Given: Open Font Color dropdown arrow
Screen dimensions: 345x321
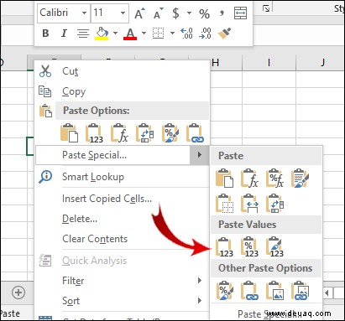Looking at the screenshot, I should [144, 34].
